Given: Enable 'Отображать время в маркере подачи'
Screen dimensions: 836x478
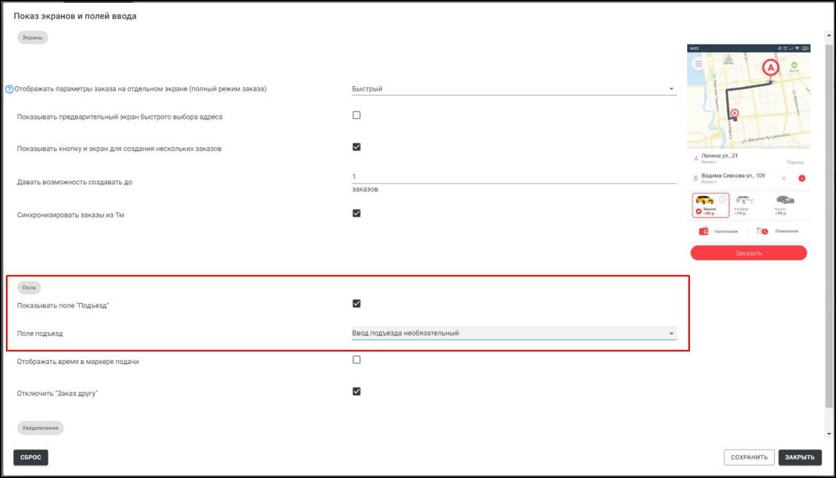Looking at the screenshot, I should pos(357,360).
